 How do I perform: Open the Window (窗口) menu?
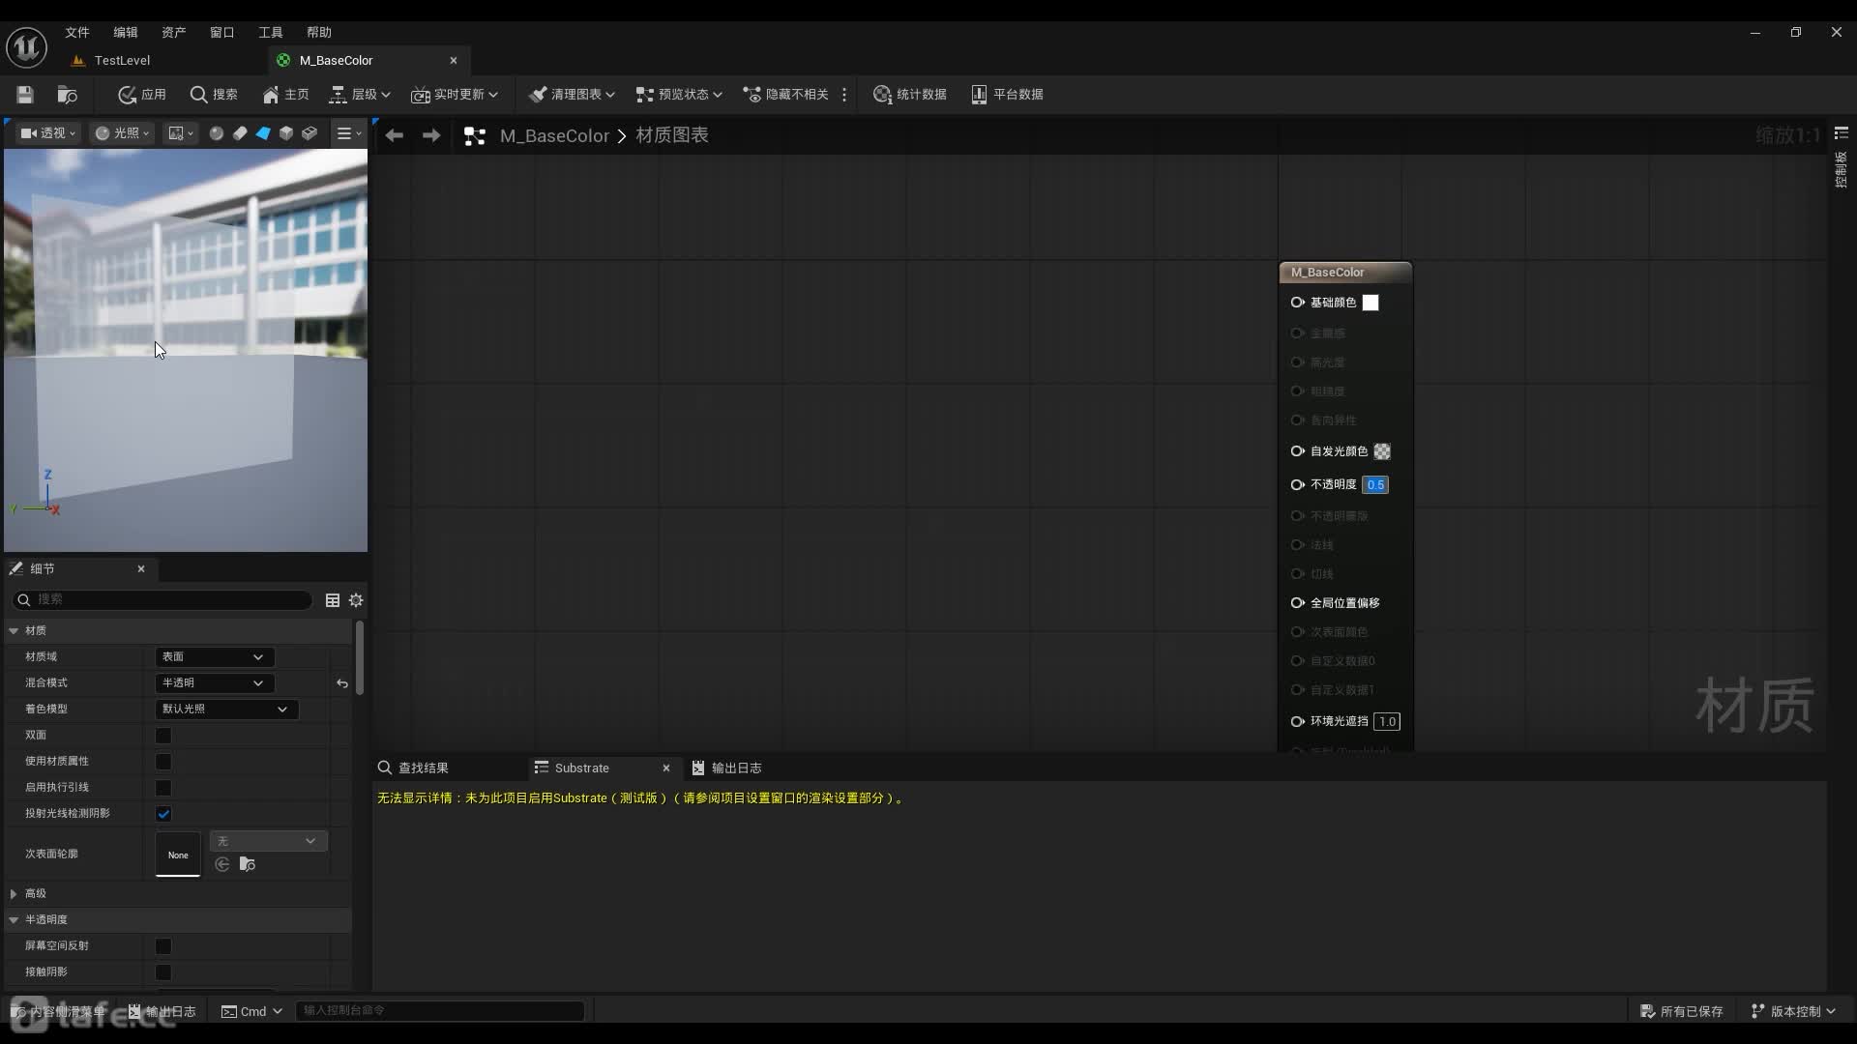tap(221, 32)
